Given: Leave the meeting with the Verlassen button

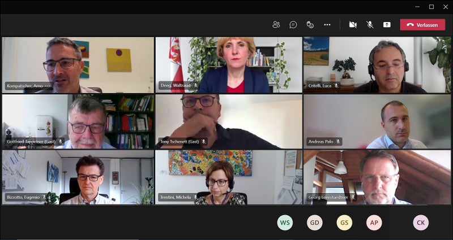Looking at the screenshot, I should click(422, 25).
